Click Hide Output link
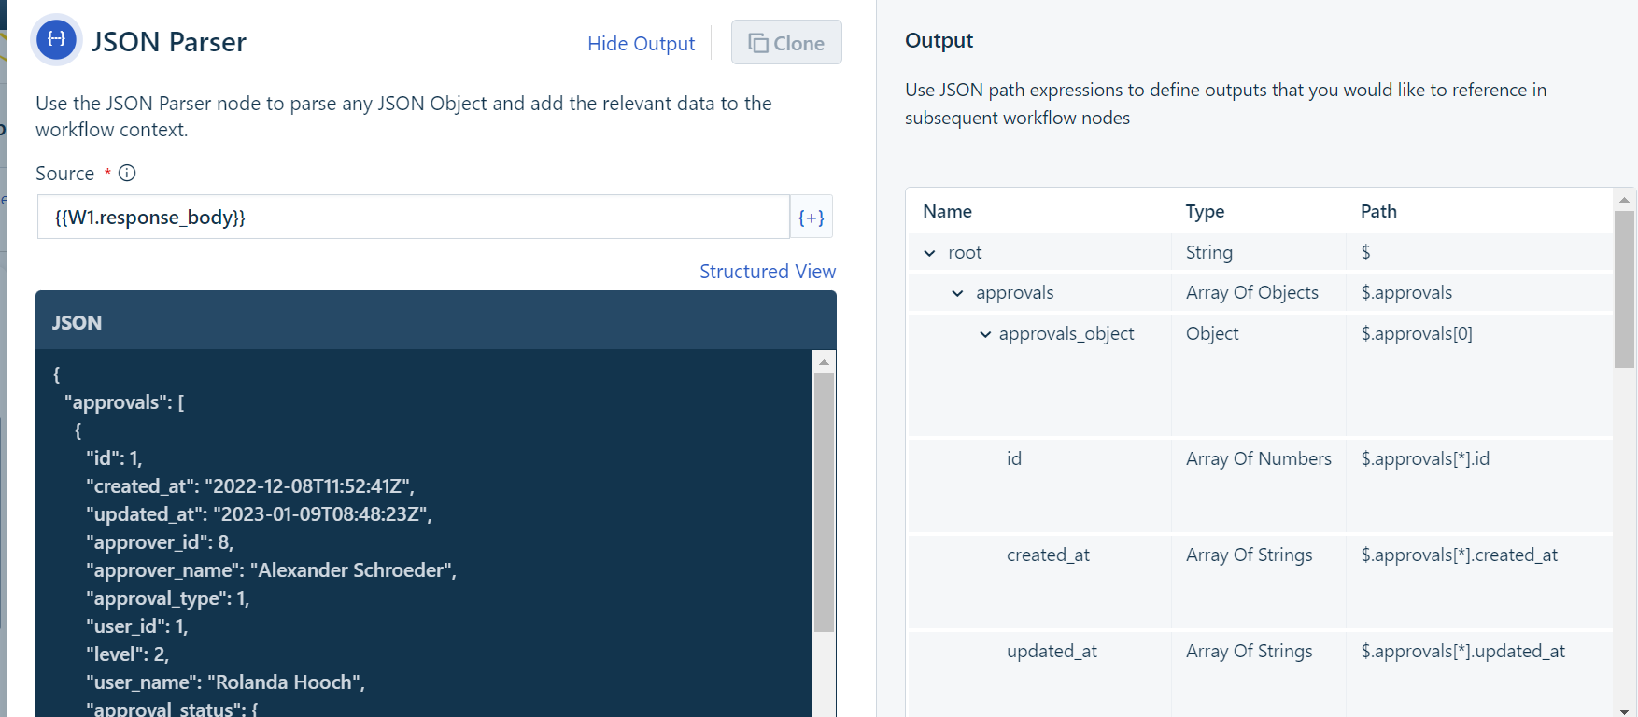Image resolution: width=1638 pixels, height=717 pixels. point(641,43)
